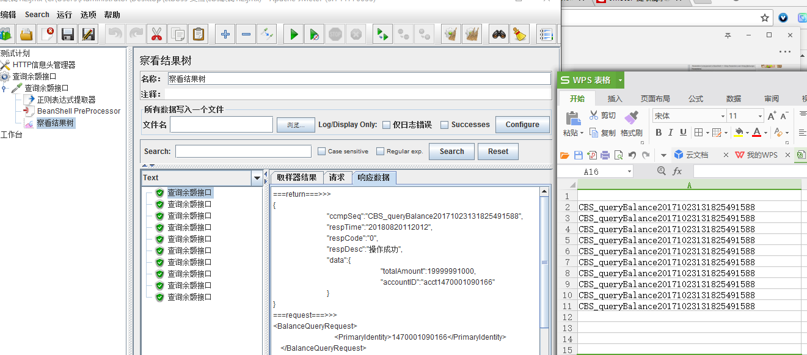Open the 宋体 font name dropdown
Screen dimensions: 807x355
pos(723,116)
